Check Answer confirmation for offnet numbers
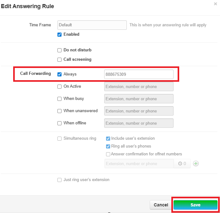Screen dimensions: 220x213 tap(108, 154)
